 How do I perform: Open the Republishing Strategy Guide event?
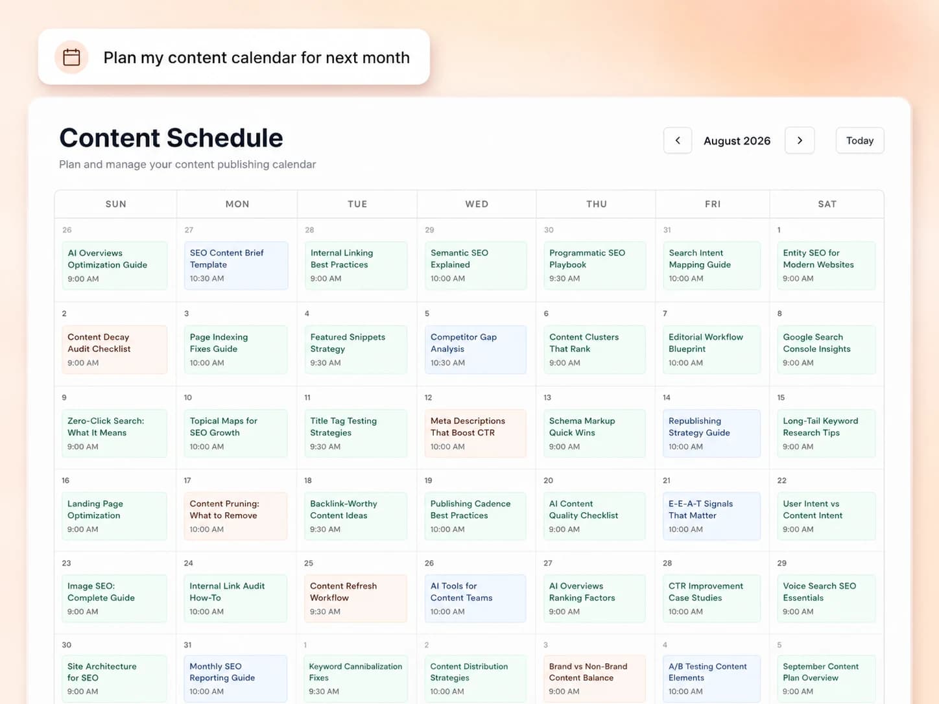click(x=711, y=434)
